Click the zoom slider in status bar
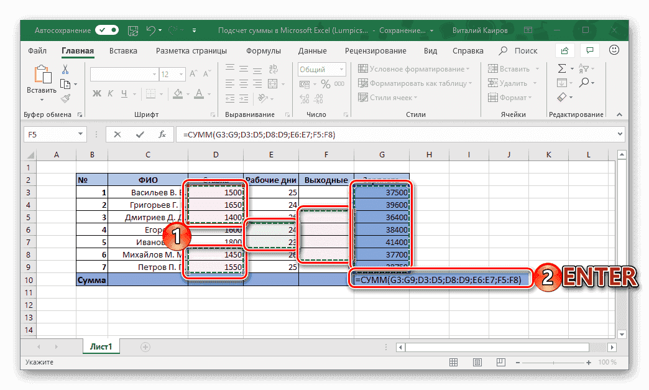649x390 pixels. [555, 361]
